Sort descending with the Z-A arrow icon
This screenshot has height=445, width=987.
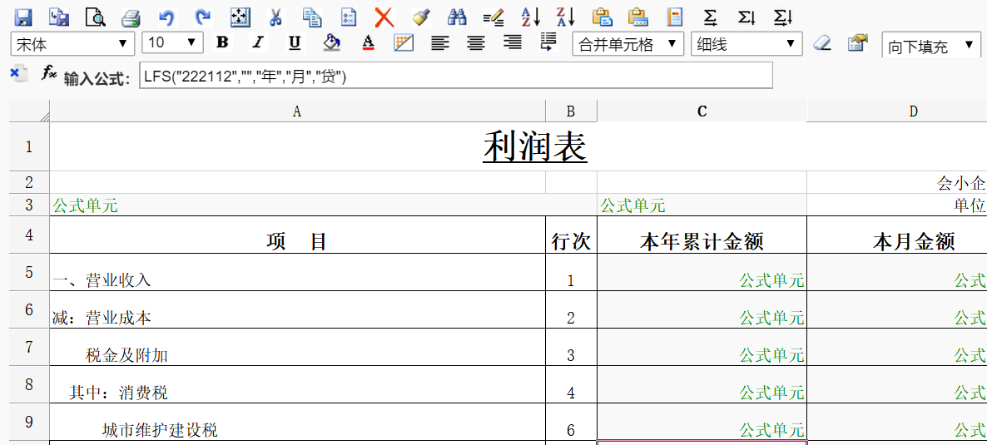[567, 17]
